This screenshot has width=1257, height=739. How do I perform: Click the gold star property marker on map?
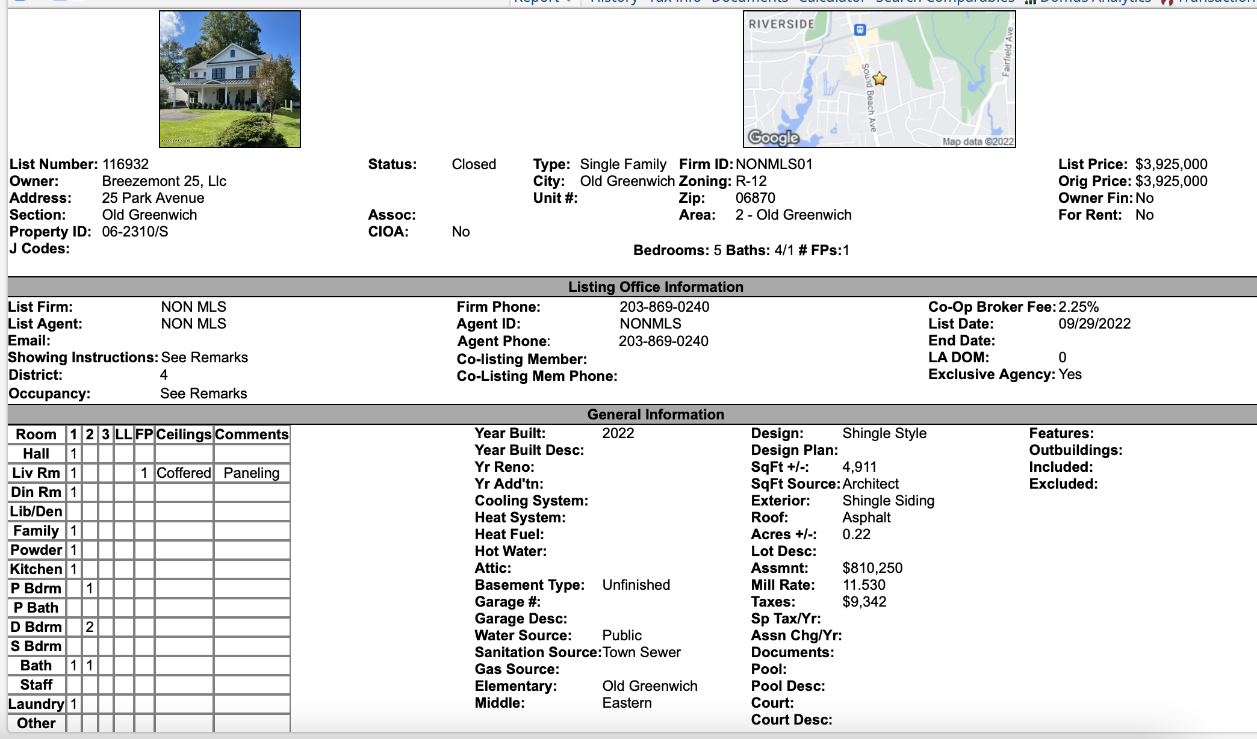click(x=880, y=79)
